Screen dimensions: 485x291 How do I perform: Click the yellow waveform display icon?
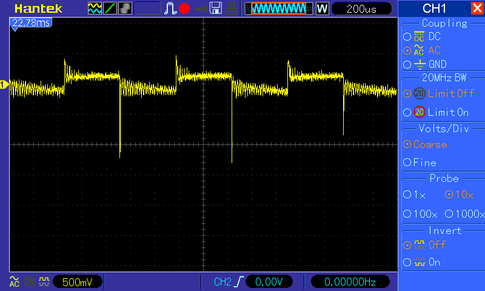(x=95, y=8)
